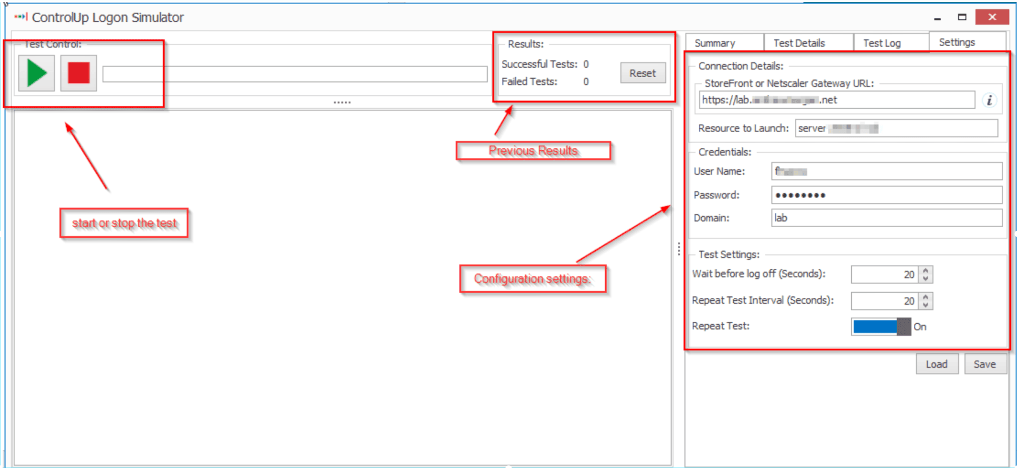Click the Successful Tests: label
Screen dimensions: 1017x468
(x=540, y=64)
